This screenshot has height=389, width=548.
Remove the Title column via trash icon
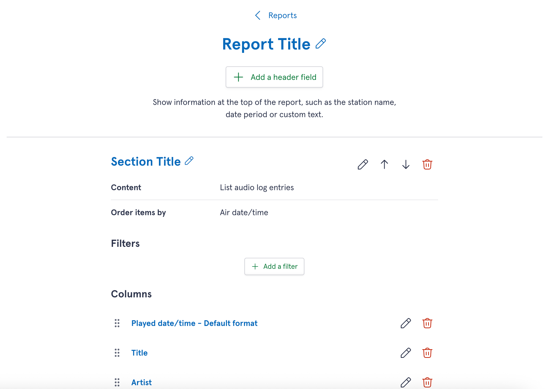(427, 352)
